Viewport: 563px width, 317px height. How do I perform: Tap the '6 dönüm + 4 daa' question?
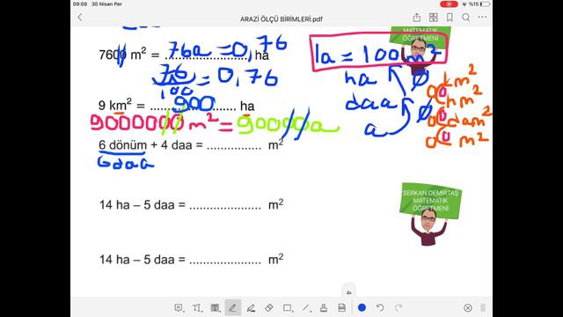coord(192,145)
